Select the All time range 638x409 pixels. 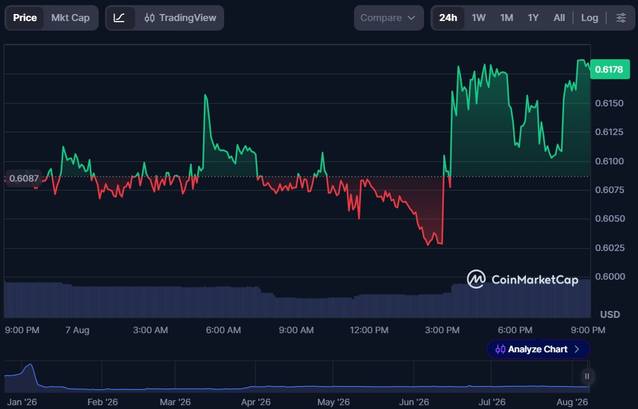(559, 18)
